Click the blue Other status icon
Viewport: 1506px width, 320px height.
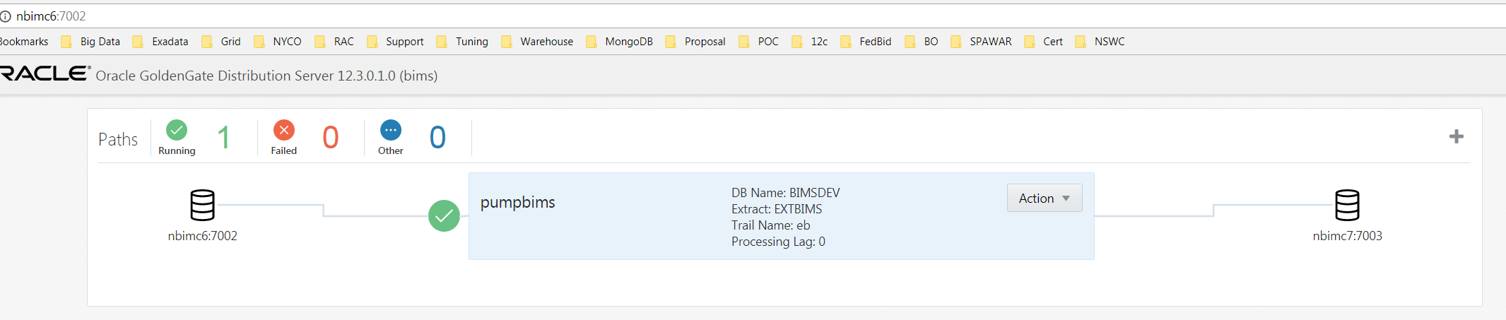[x=391, y=131]
